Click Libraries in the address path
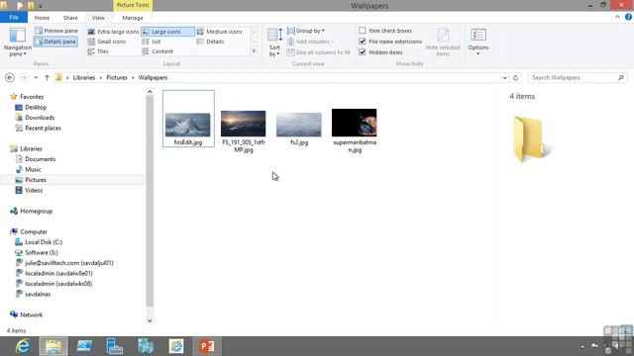Screen dimensions: 634x356 pyautogui.click(x=84, y=77)
